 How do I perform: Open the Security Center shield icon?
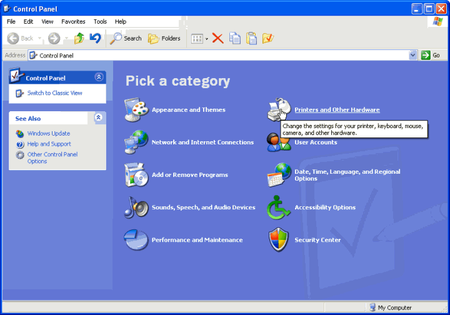coord(278,240)
